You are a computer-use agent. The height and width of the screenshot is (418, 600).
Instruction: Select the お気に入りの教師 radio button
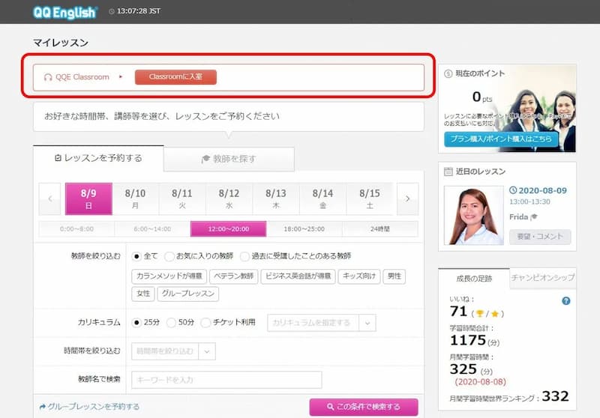click(x=169, y=256)
